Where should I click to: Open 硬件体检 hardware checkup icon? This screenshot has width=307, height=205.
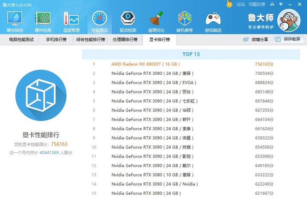click(x=14, y=18)
